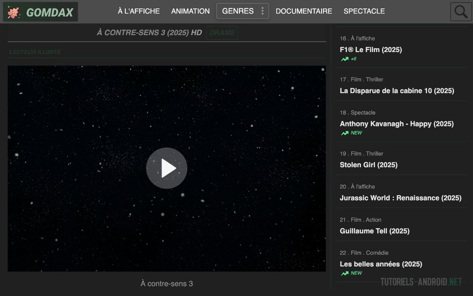
Task: Click the DRAME genre tag
Action: 222,33
